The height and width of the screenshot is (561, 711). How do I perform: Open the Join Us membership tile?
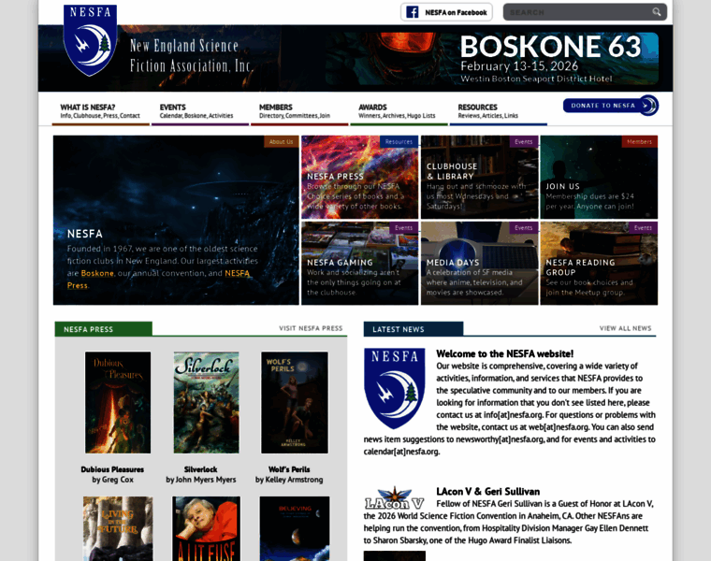599,177
